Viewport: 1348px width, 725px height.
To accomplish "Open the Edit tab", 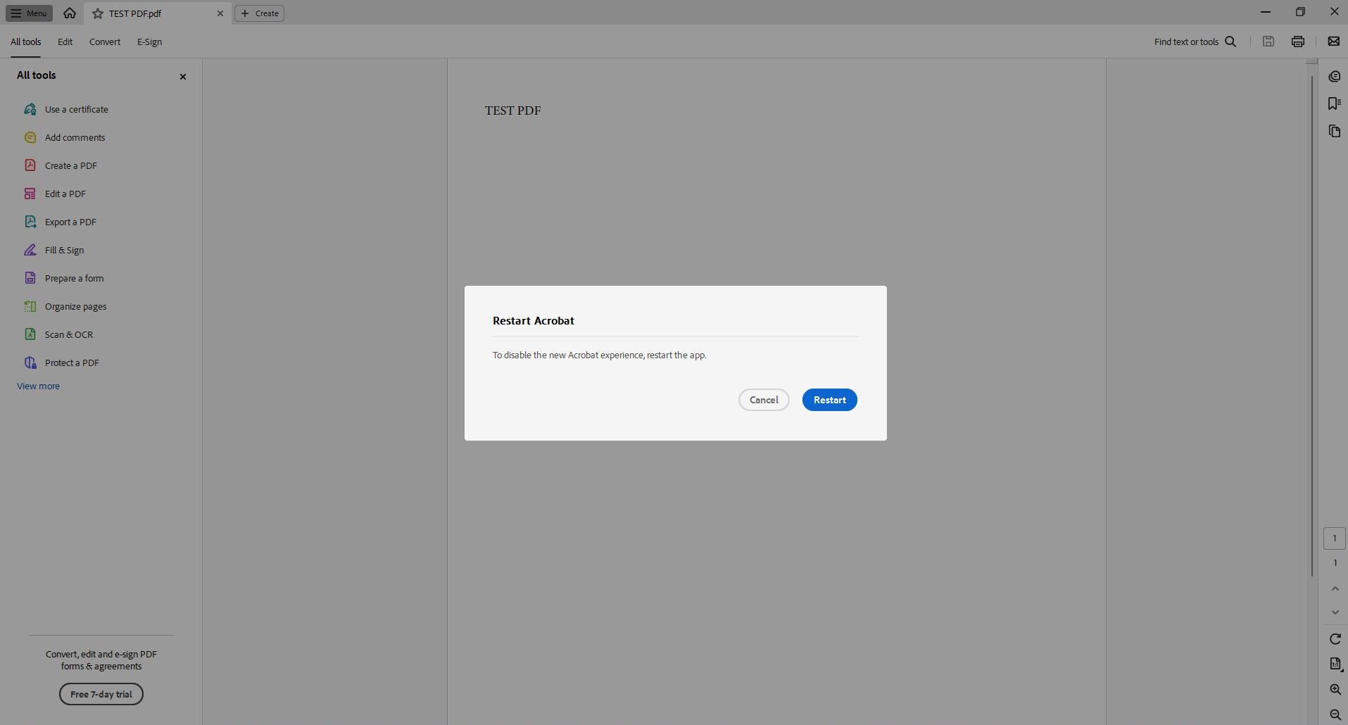I will pos(65,42).
